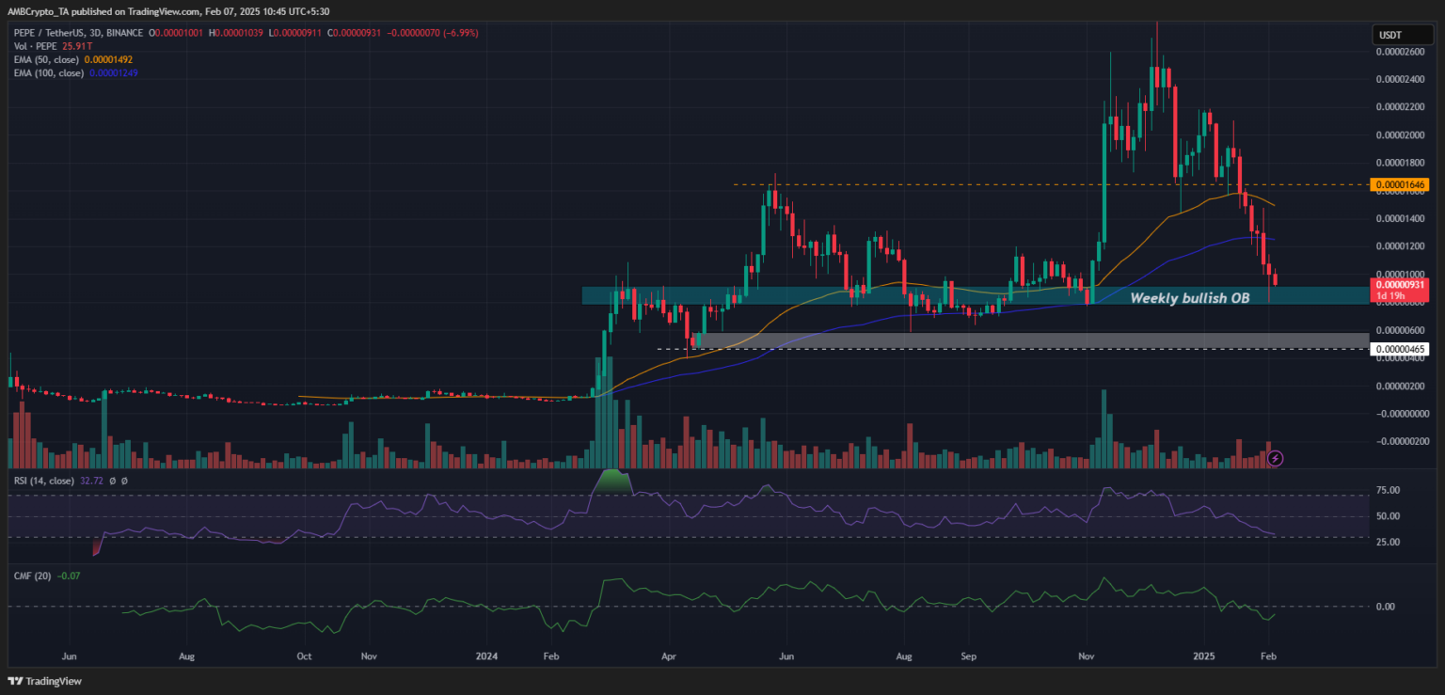Click the 0.00002200 price axis label
Viewport: 1445px width, 695px height.
tap(1402, 107)
